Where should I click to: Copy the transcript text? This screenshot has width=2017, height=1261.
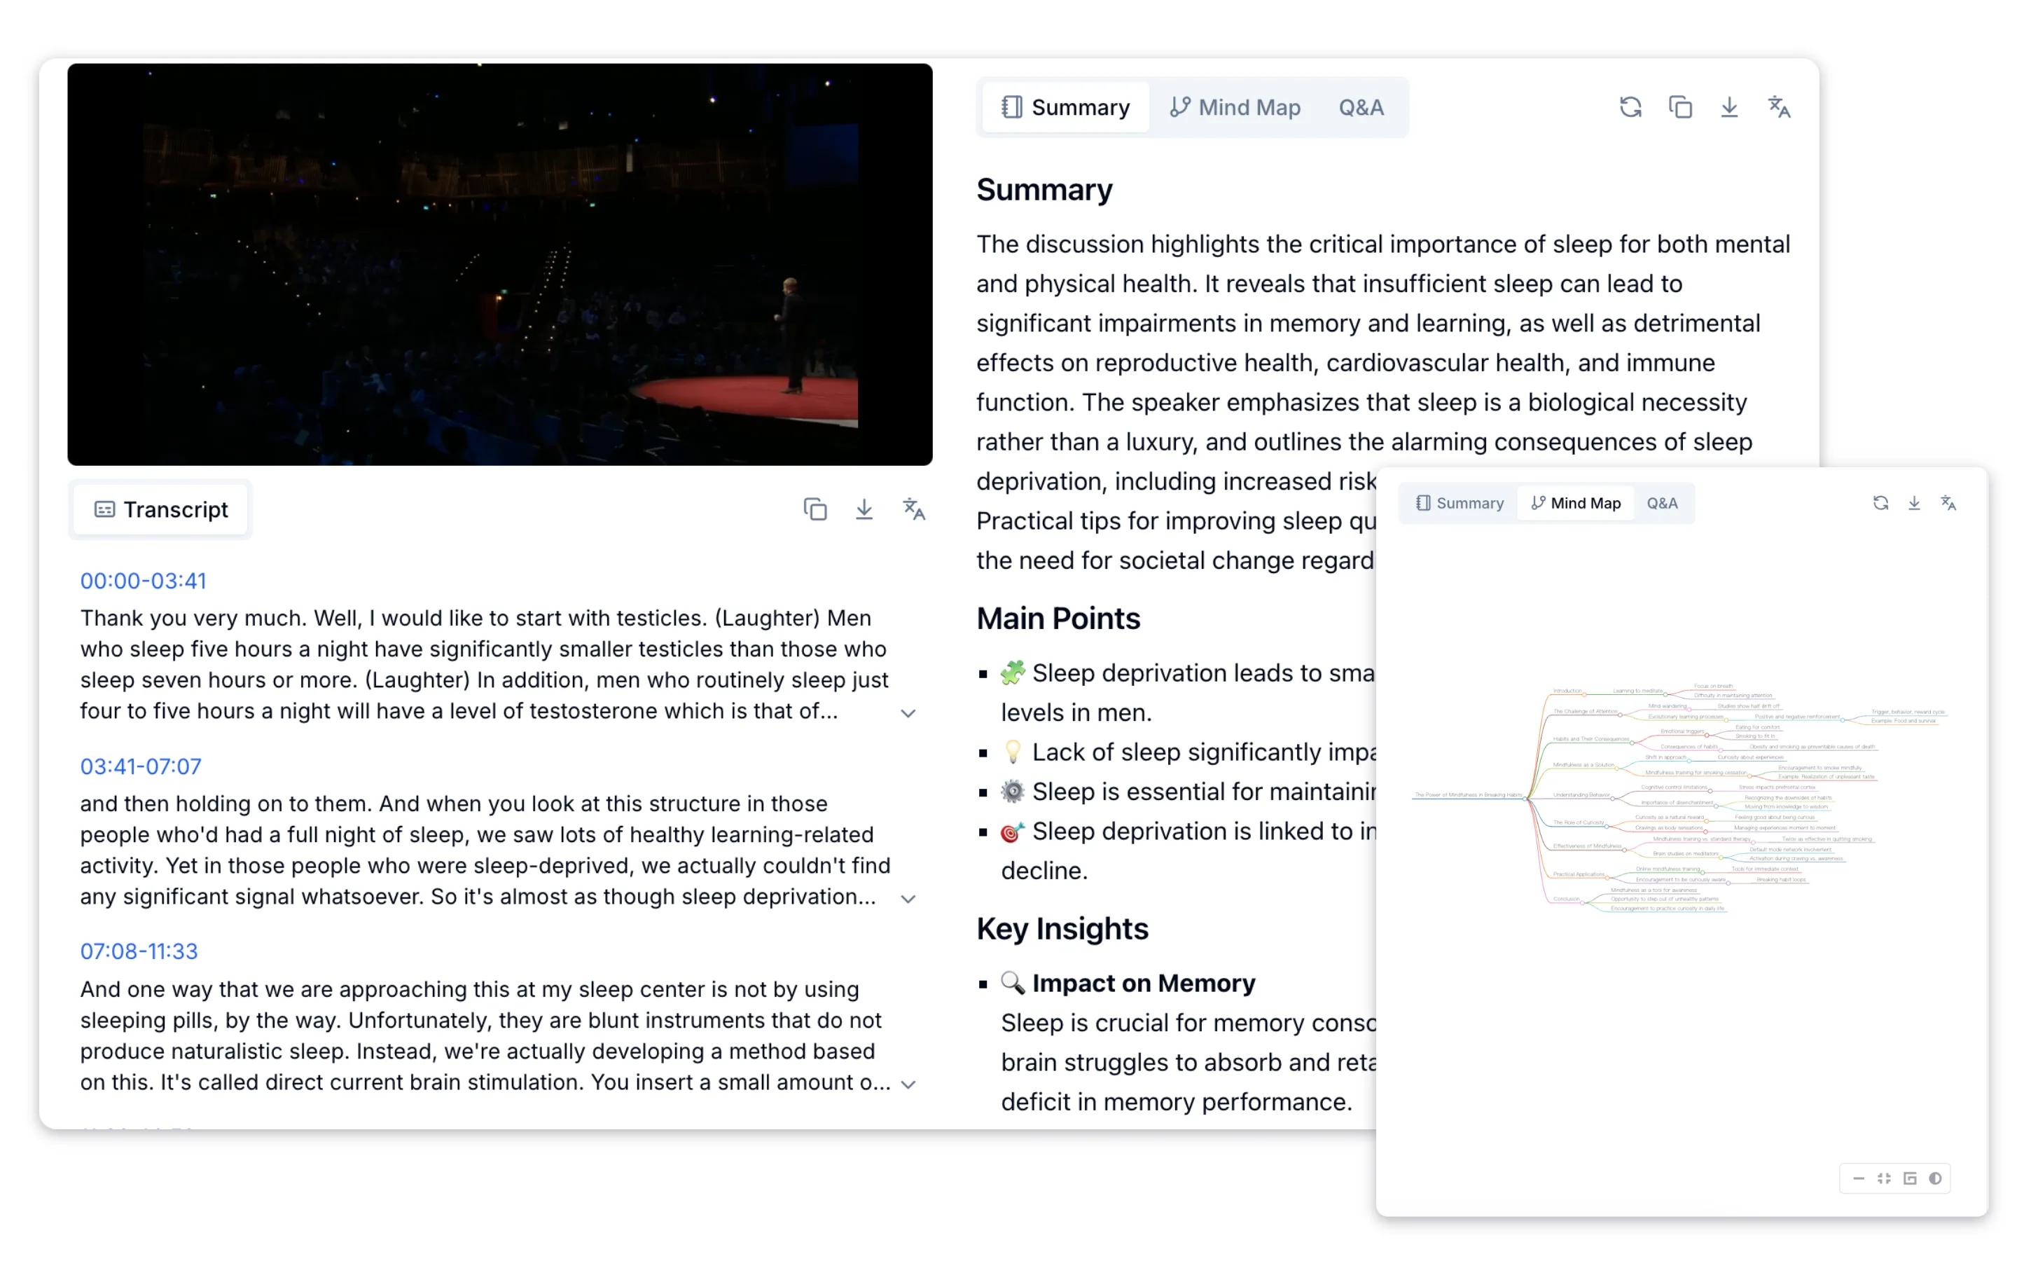pos(815,509)
